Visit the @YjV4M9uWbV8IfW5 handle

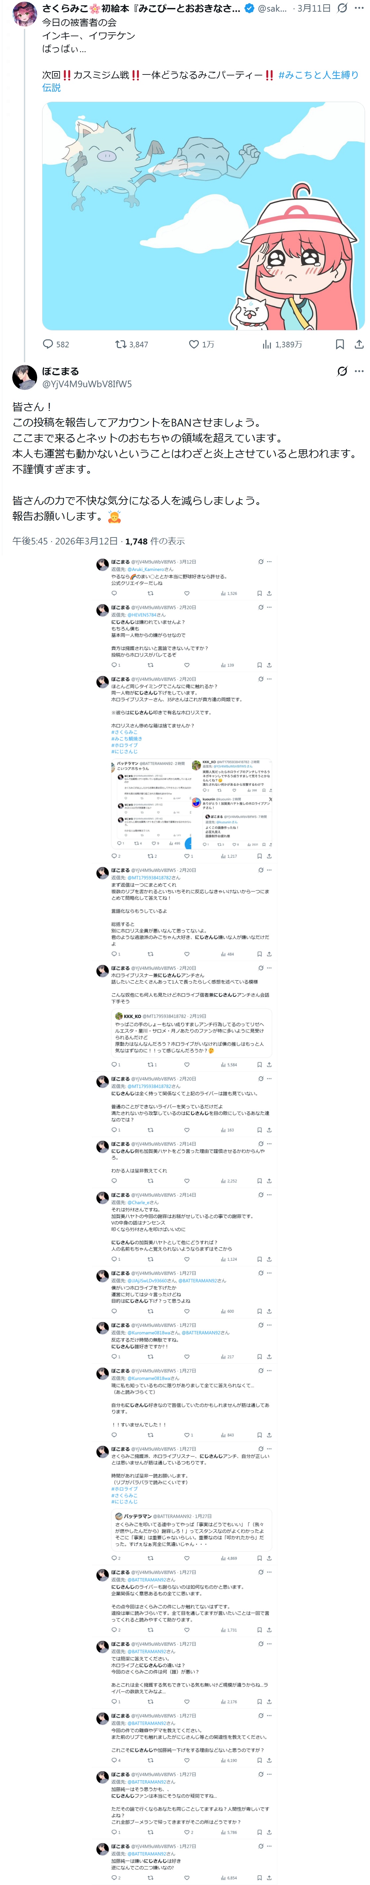87,384
